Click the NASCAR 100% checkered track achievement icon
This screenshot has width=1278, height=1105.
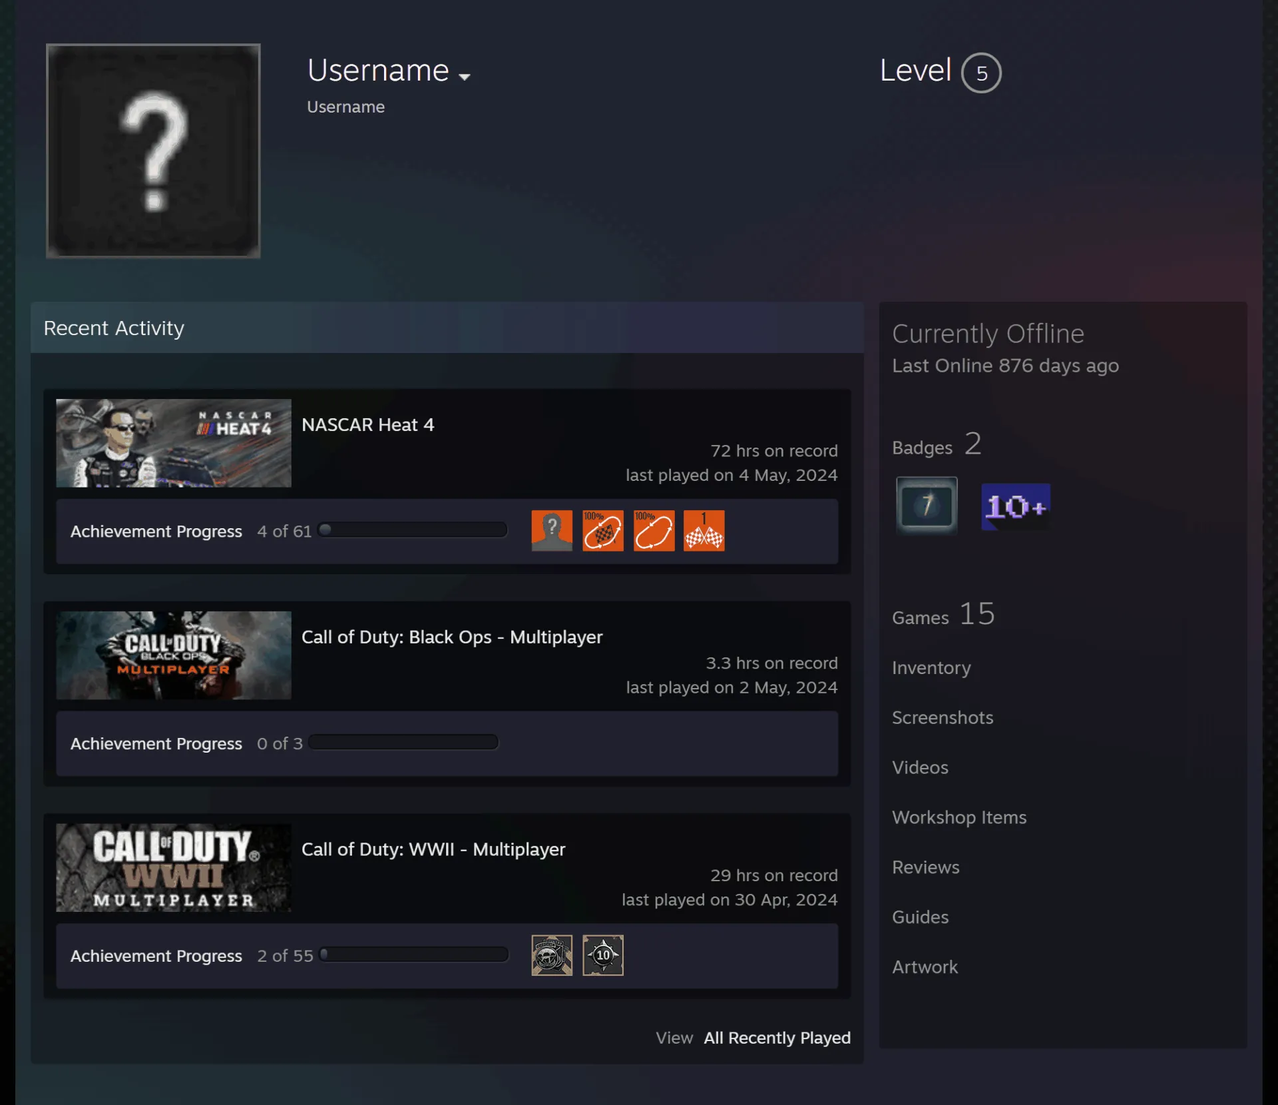(x=603, y=531)
